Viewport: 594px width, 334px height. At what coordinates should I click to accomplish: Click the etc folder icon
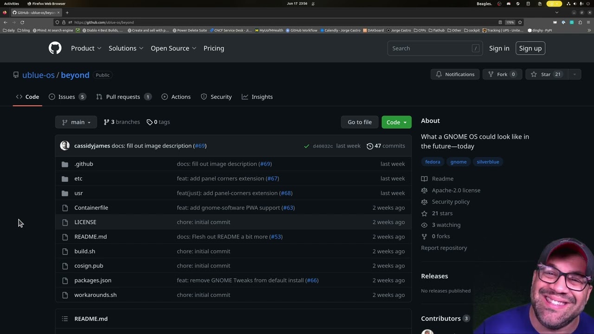[65, 179]
